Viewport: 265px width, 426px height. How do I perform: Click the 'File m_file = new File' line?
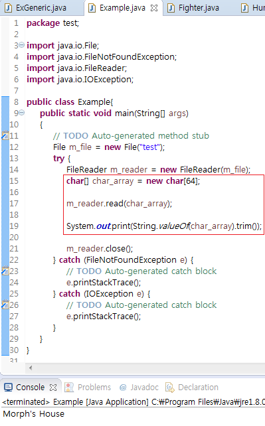pyautogui.click(x=109, y=147)
